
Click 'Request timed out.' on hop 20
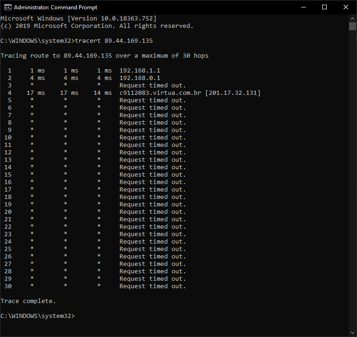(152, 212)
